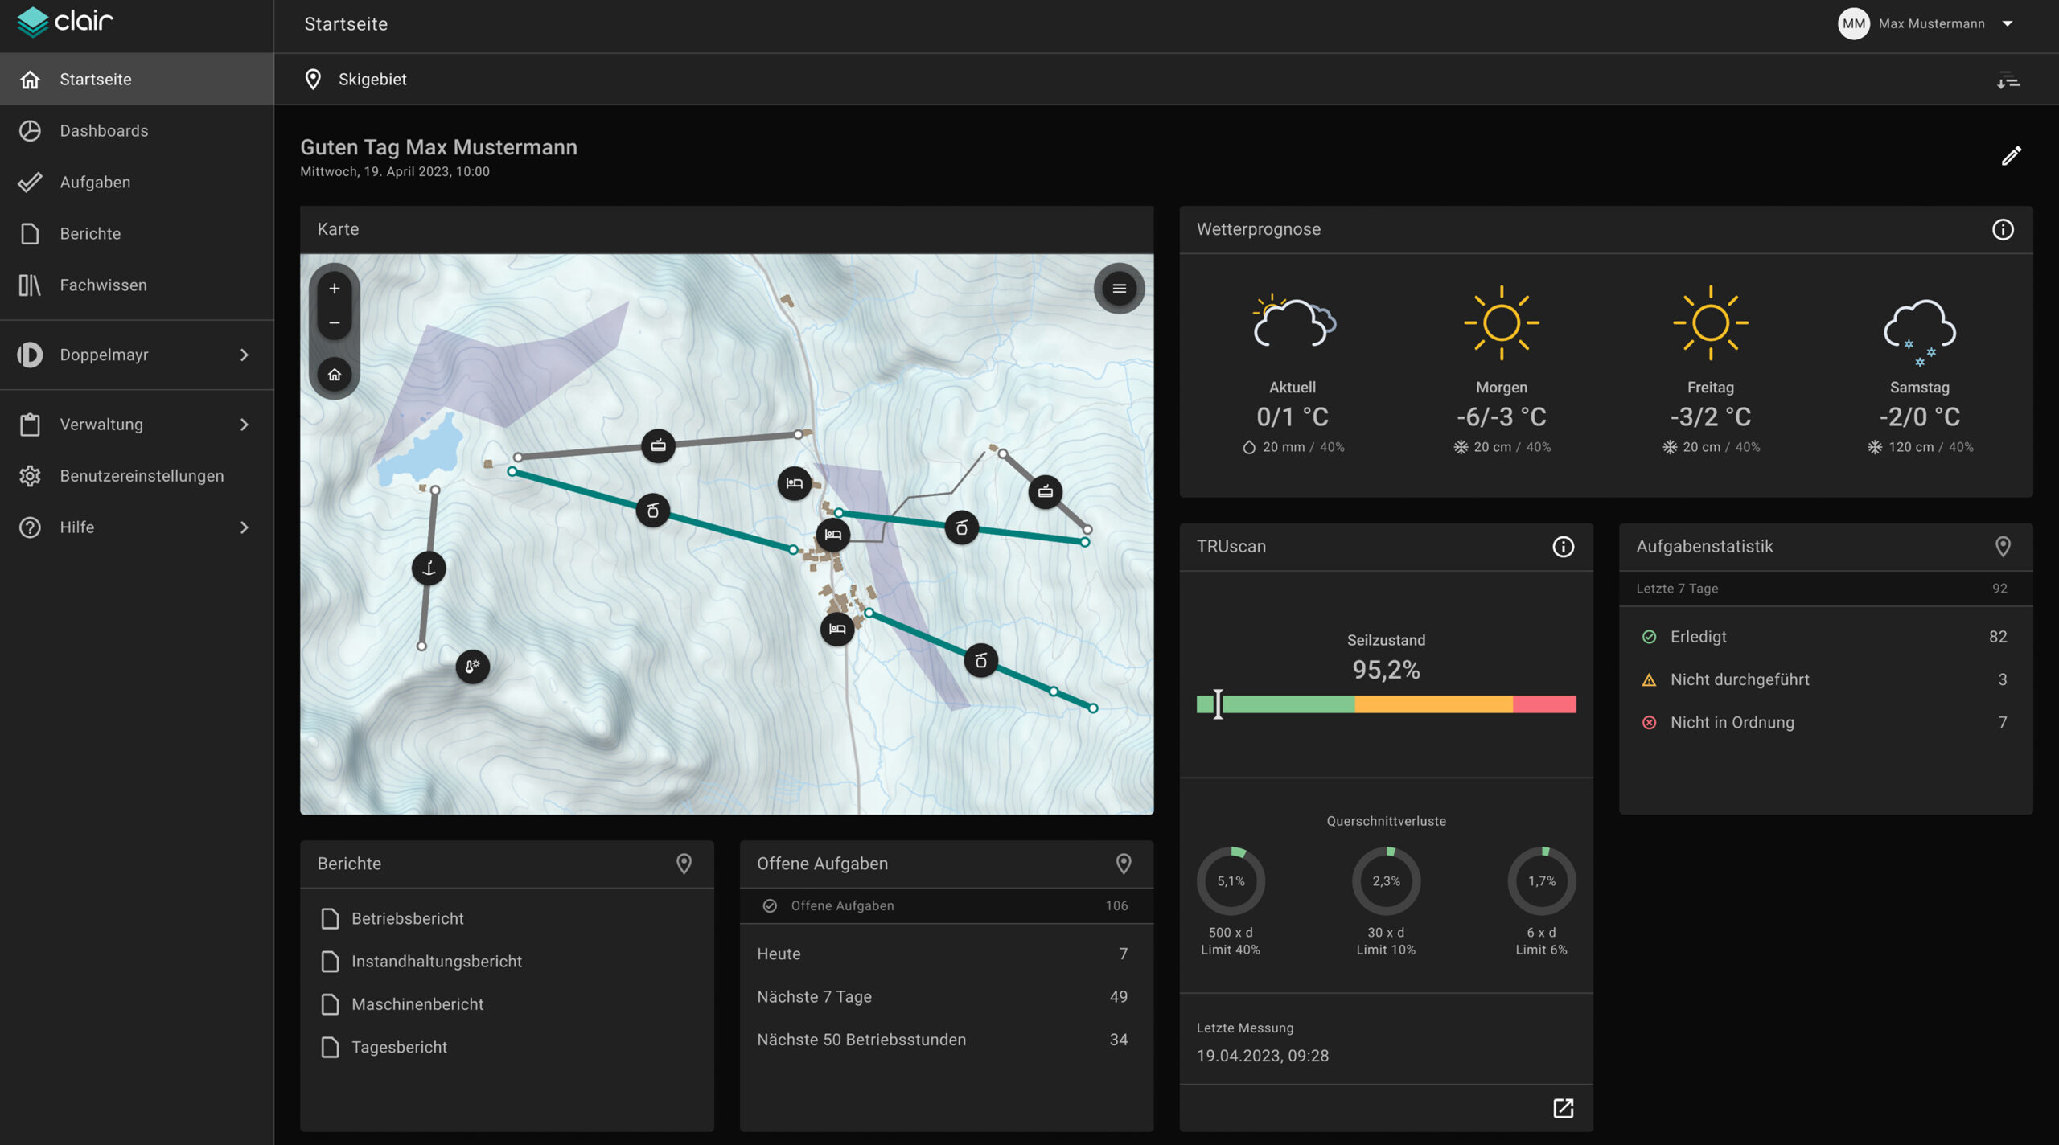Open Wetterprognose info icon
The height and width of the screenshot is (1145, 2059).
[2003, 230]
